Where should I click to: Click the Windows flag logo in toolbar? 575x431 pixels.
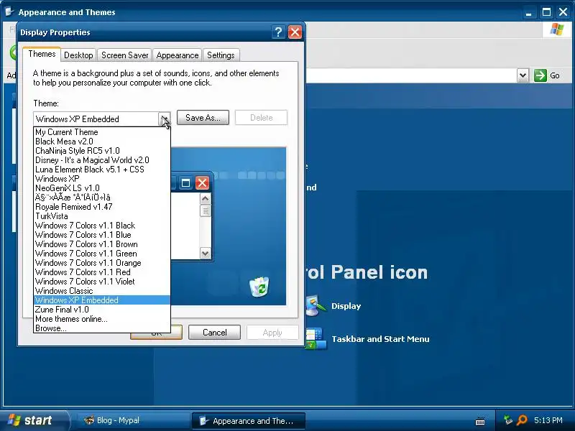(x=556, y=29)
